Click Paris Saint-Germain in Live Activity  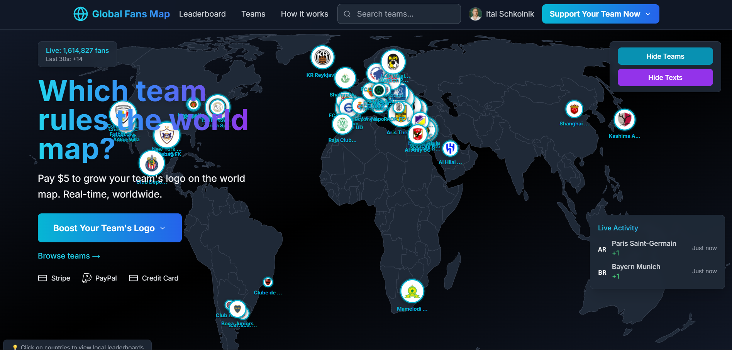[644, 243]
